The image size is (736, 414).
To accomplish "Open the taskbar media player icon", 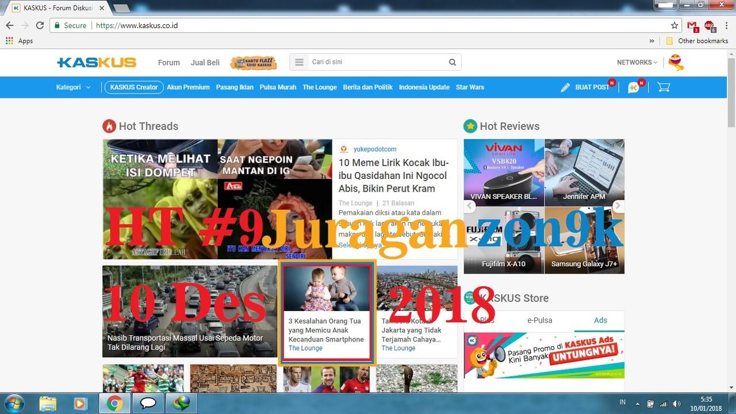I will point(80,404).
